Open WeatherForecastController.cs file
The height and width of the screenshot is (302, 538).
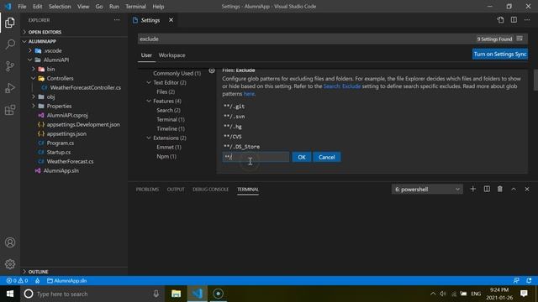pyautogui.click(x=86, y=87)
